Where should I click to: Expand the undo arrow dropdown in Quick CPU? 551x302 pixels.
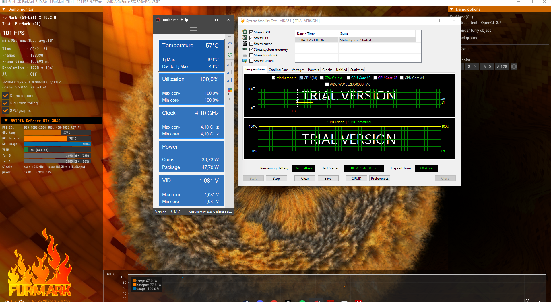pos(229,47)
